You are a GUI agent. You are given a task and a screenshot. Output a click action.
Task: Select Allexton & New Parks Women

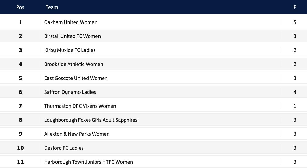77,134
